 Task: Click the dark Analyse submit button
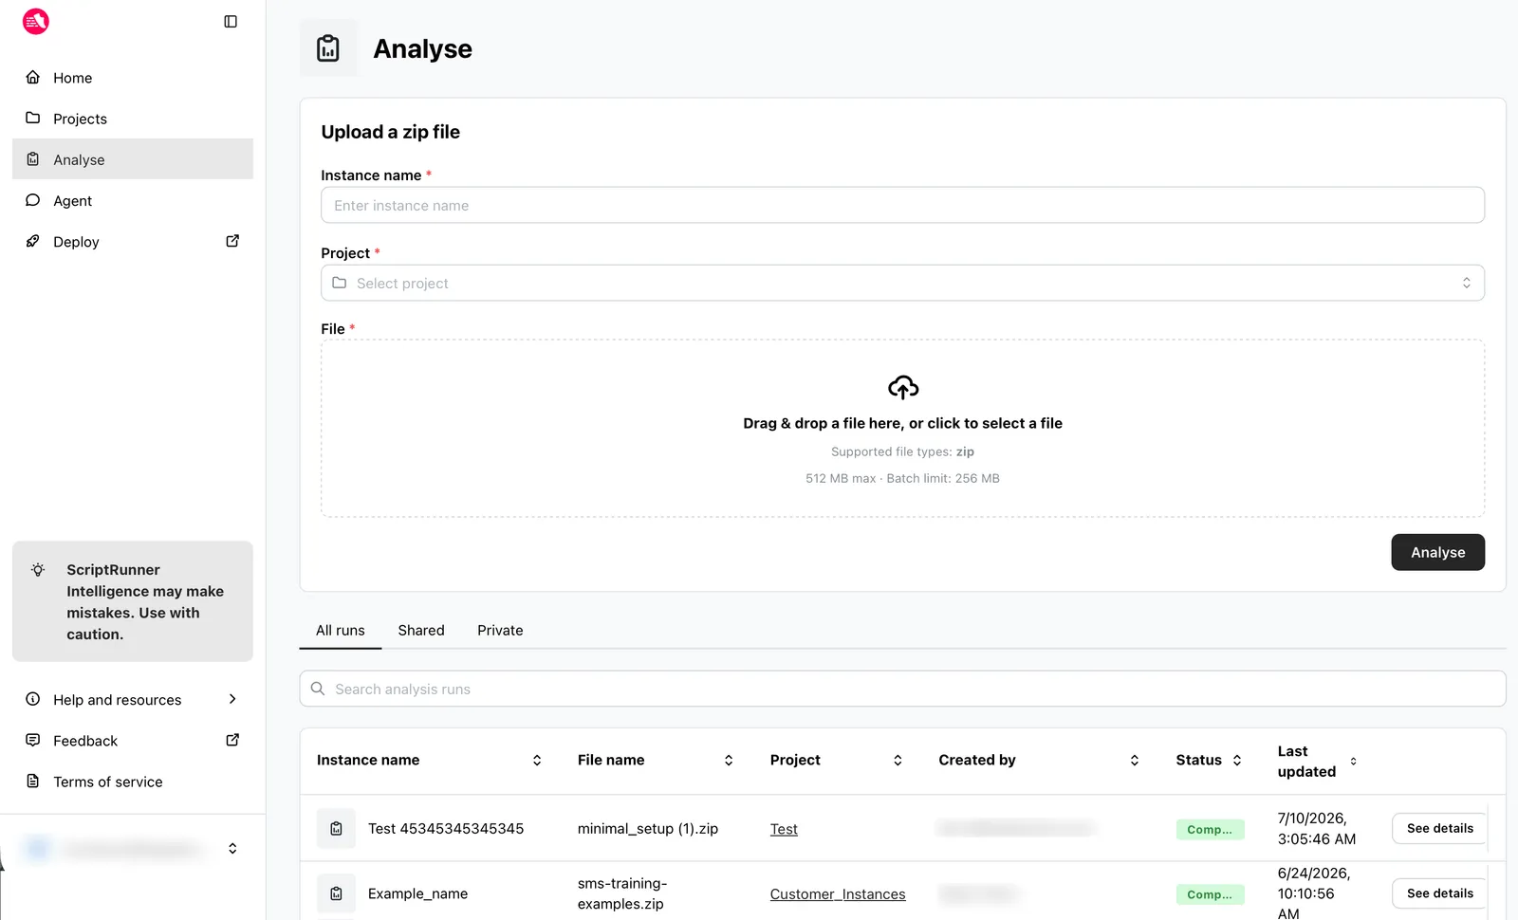1437,552
